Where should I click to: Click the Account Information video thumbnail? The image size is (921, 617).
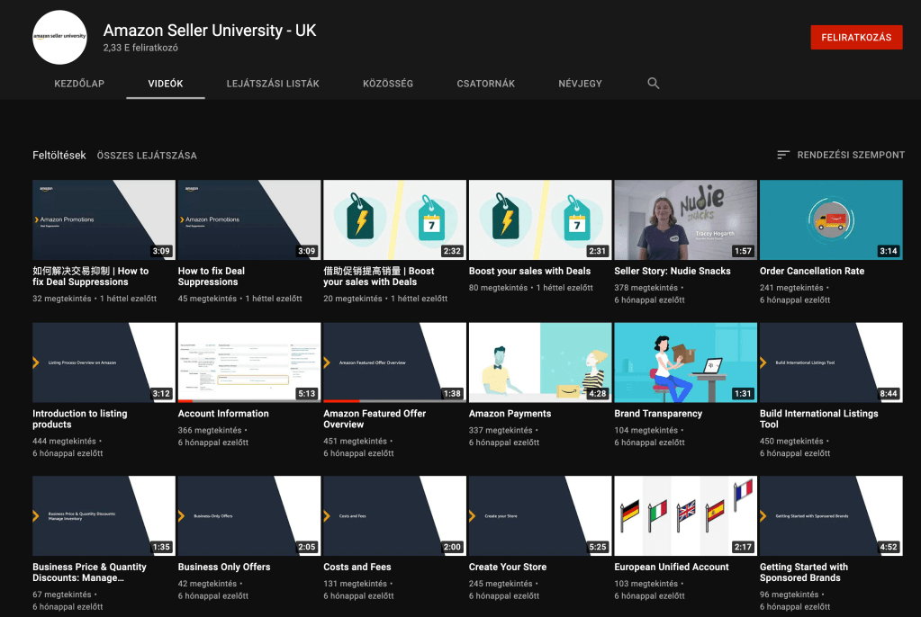(248, 362)
